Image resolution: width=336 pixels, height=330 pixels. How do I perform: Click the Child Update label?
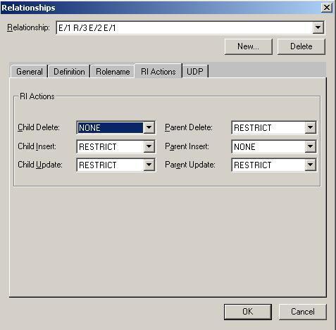[40, 165]
